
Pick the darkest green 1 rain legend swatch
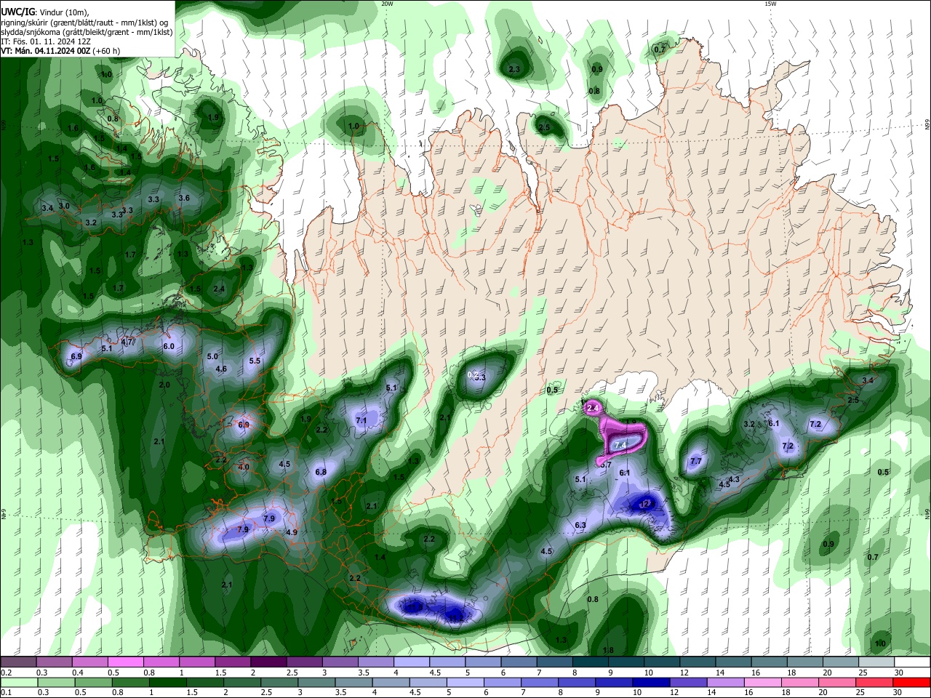point(167,682)
